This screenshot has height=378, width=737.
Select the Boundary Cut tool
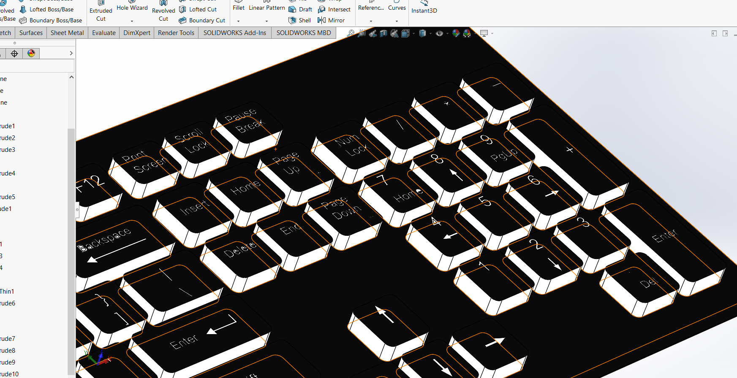[x=202, y=20]
